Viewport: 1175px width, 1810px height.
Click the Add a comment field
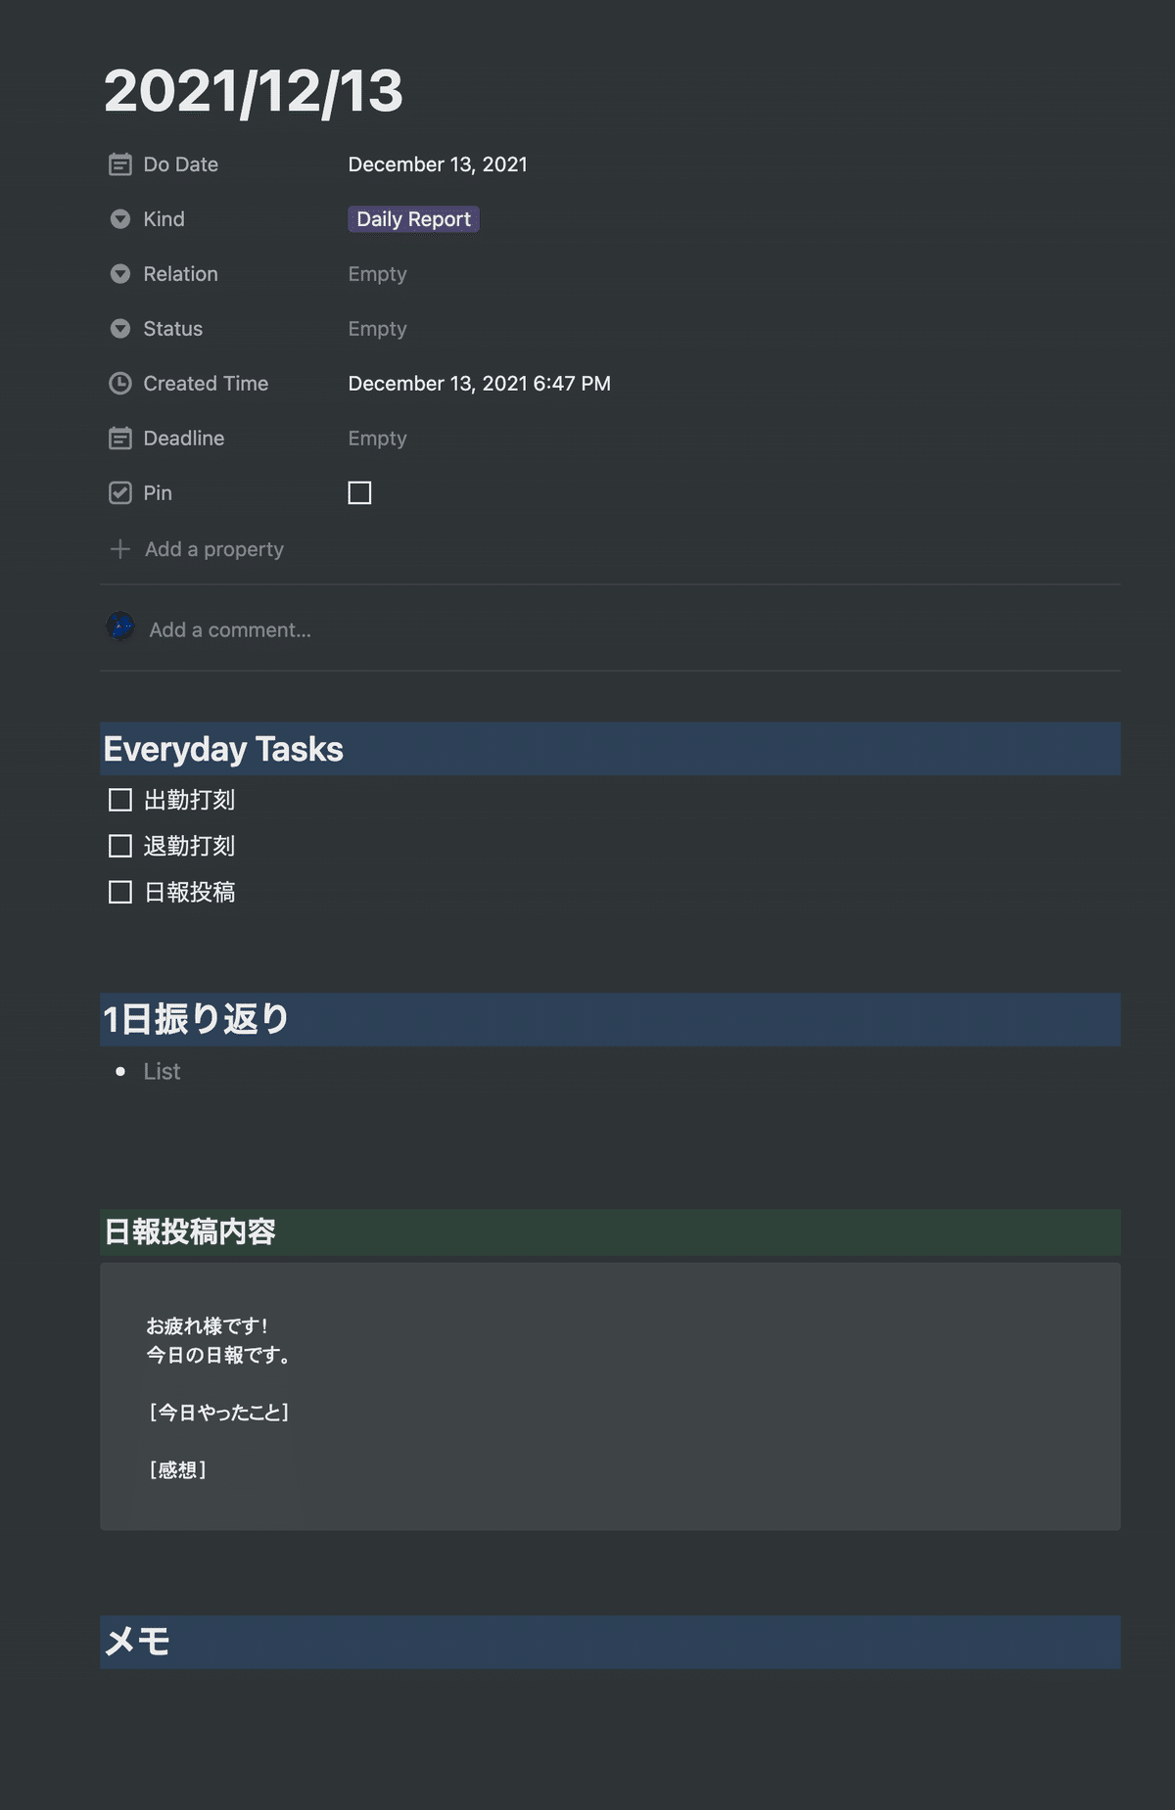pos(230,629)
